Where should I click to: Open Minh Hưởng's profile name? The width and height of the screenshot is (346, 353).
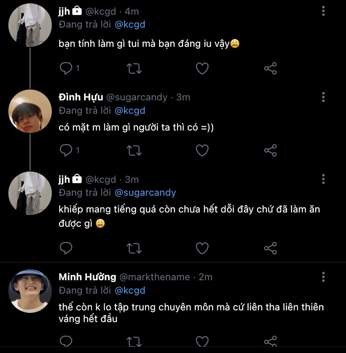87,277
